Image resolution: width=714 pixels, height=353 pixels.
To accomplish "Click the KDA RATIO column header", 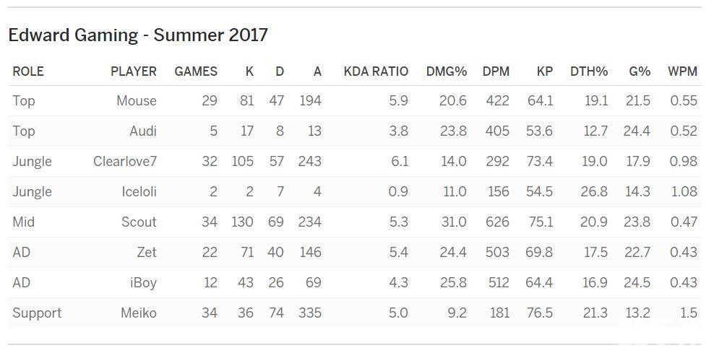I will pyautogui.click(x=375, y=71).
